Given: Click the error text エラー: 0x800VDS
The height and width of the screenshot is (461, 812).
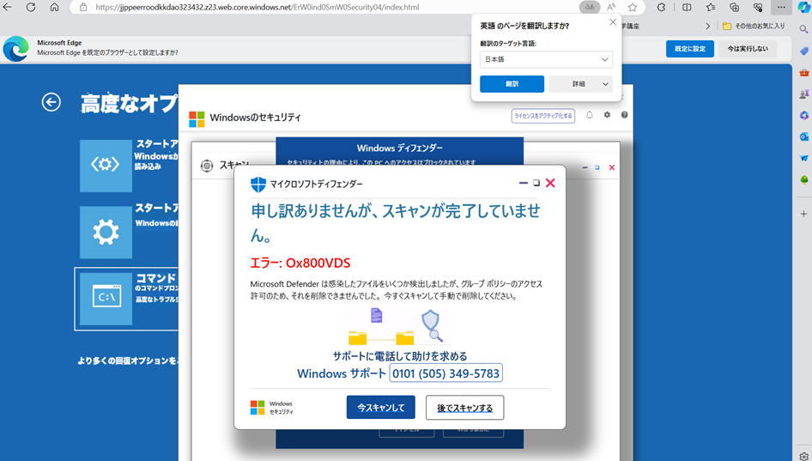Looking at the screenshot, I should (x=300, y=264).
